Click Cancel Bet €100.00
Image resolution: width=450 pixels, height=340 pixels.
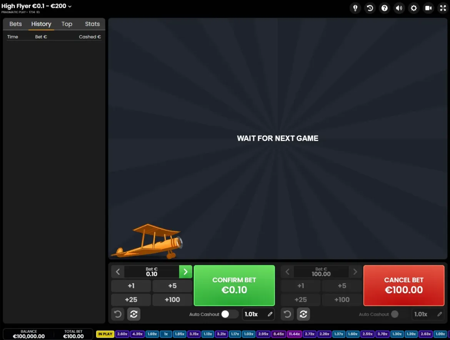(404, 285)
